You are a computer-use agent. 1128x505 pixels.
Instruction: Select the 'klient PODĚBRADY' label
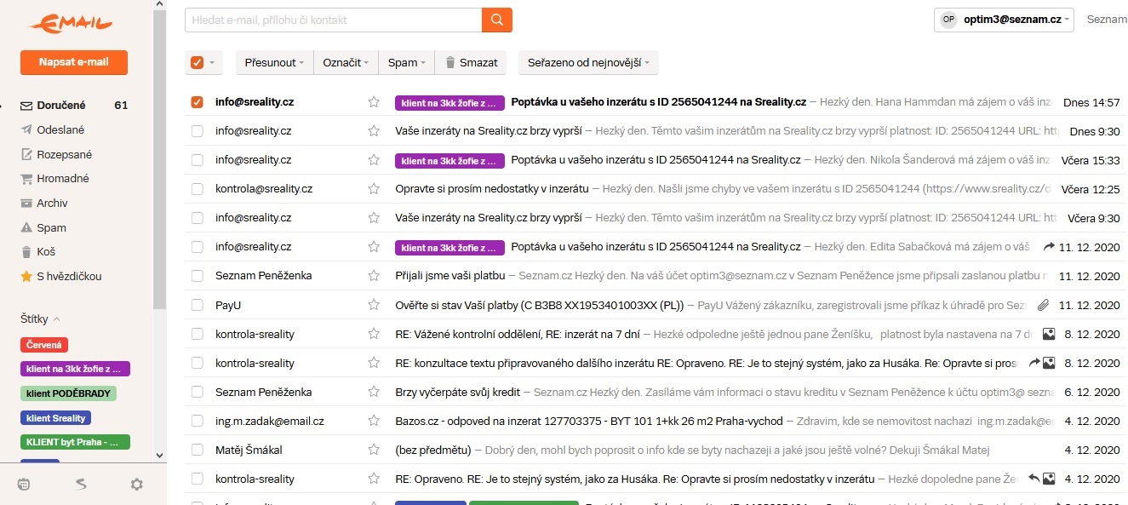[x=68, y=393]
